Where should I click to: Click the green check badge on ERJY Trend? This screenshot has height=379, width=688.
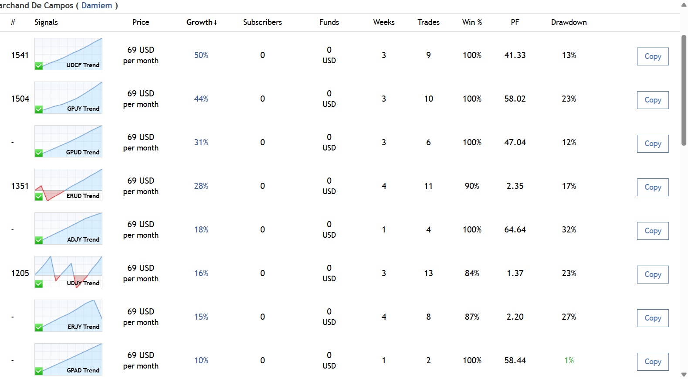coord(39,328)
